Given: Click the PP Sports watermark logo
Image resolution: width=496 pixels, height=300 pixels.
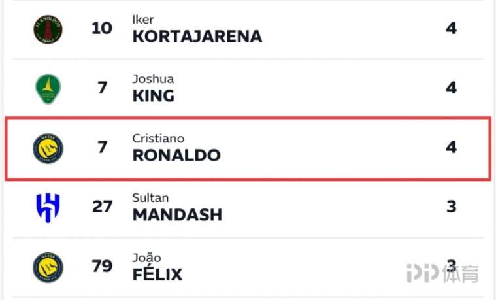Looking at the screenshot, I should click(443, 273).
